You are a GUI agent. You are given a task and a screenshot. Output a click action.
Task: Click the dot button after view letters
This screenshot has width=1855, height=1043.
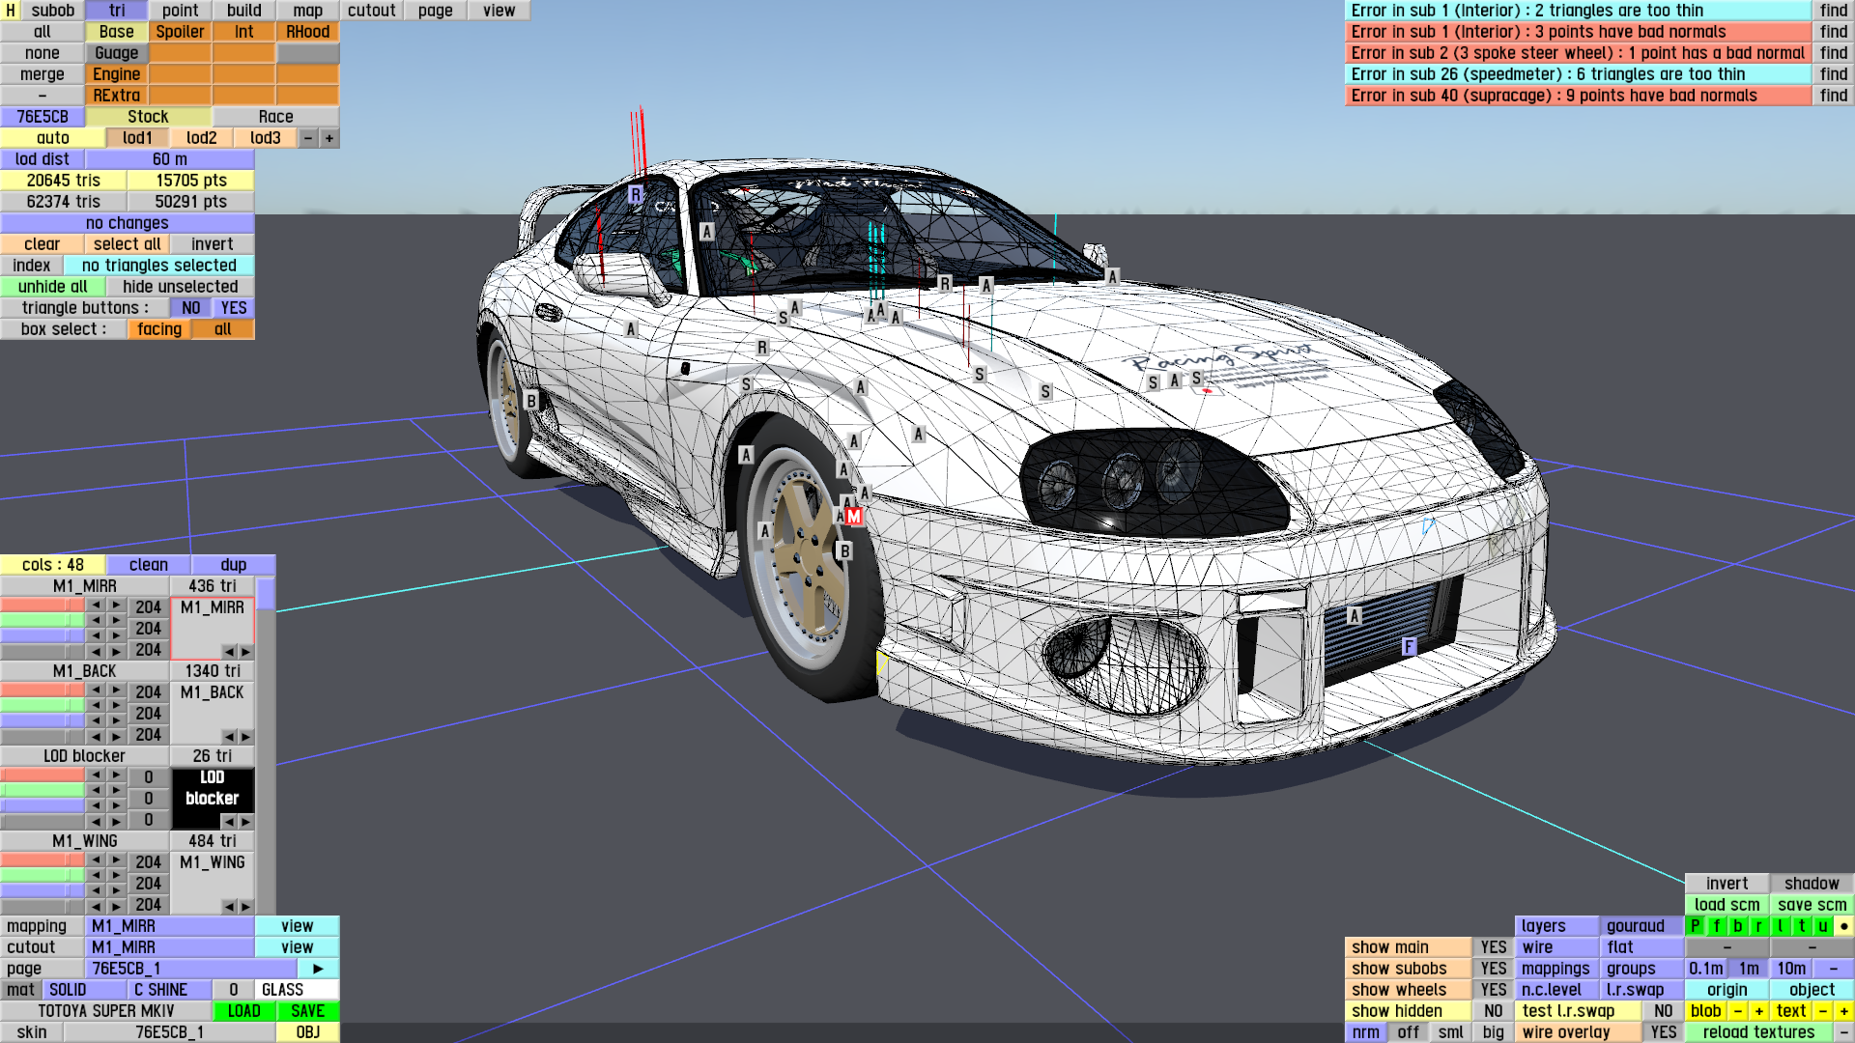tap(1843, 925)
